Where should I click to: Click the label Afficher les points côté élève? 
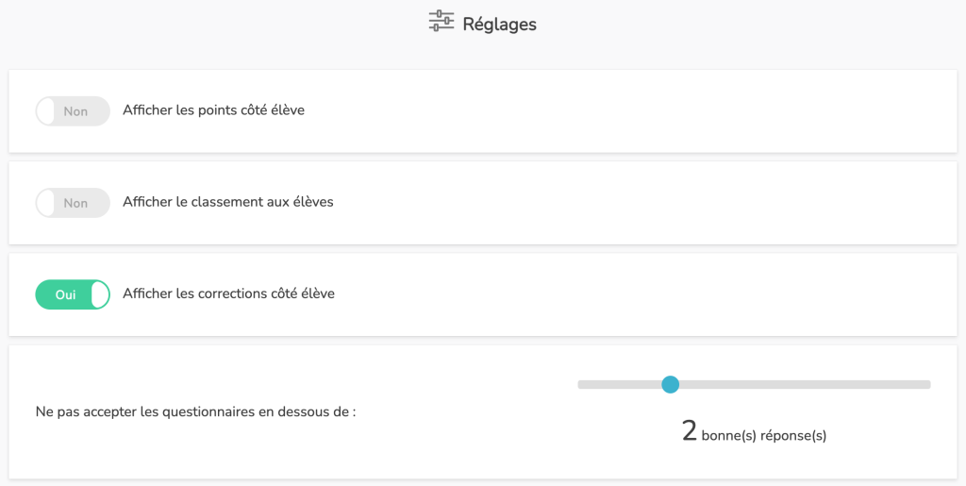214,110
